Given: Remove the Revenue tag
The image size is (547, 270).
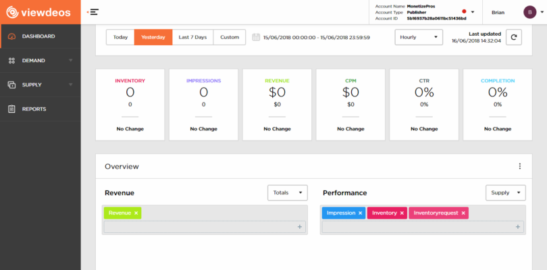Looking at the screenshot, I should [136, 213].
